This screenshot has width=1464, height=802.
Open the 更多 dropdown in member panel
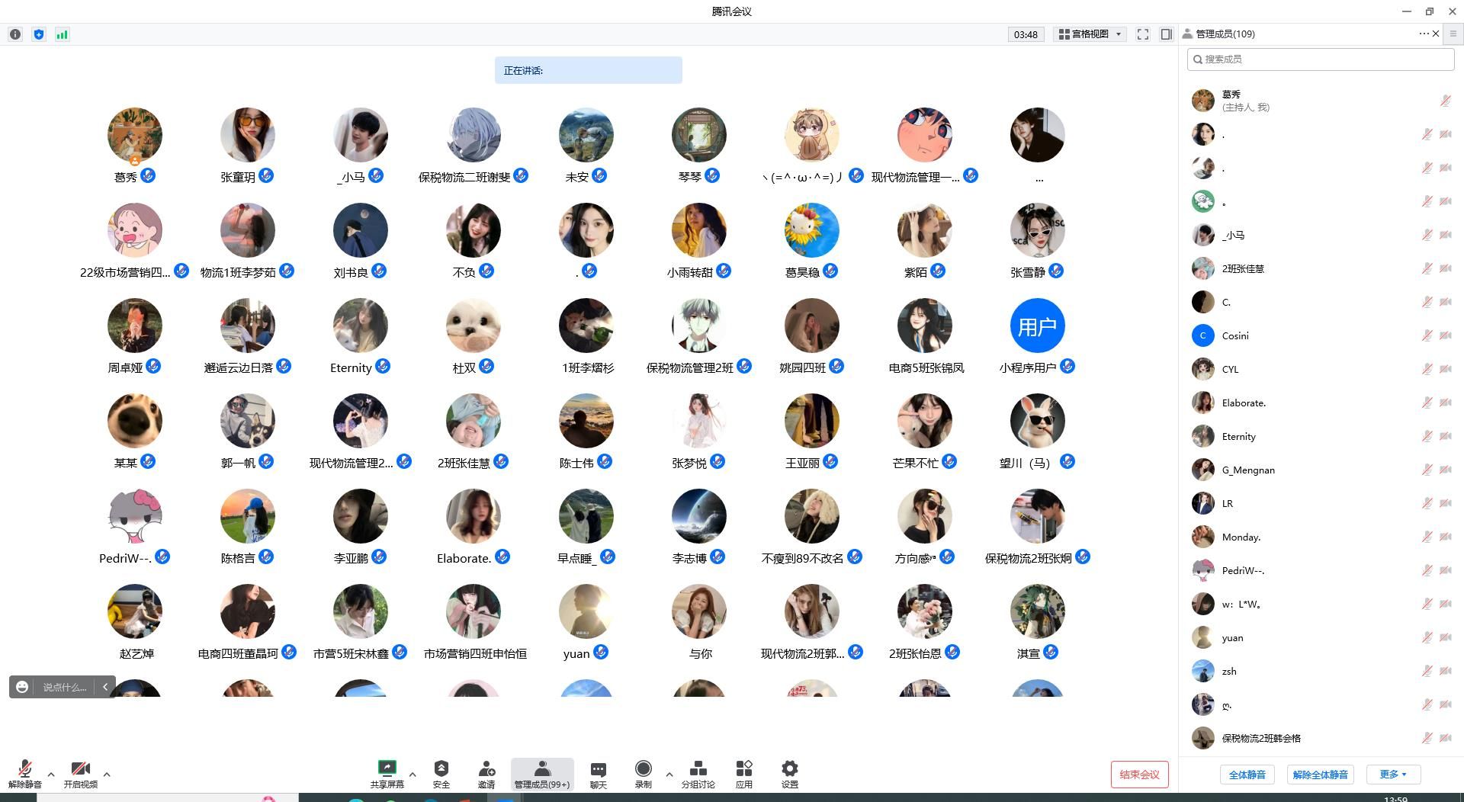coord(1392,775)
